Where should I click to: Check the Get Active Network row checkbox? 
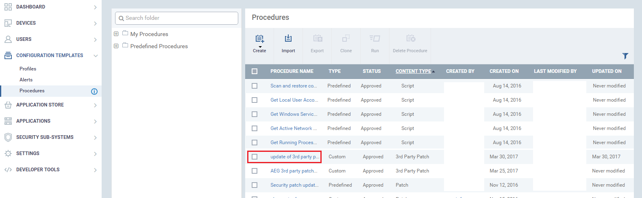click(x=255, y=128)
